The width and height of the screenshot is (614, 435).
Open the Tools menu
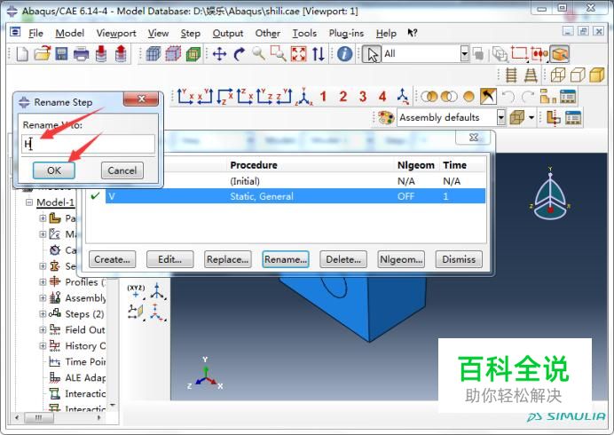click(x=304, y=34)
